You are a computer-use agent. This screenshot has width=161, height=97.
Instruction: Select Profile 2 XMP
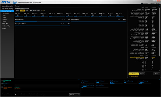(x=36, y=11)
